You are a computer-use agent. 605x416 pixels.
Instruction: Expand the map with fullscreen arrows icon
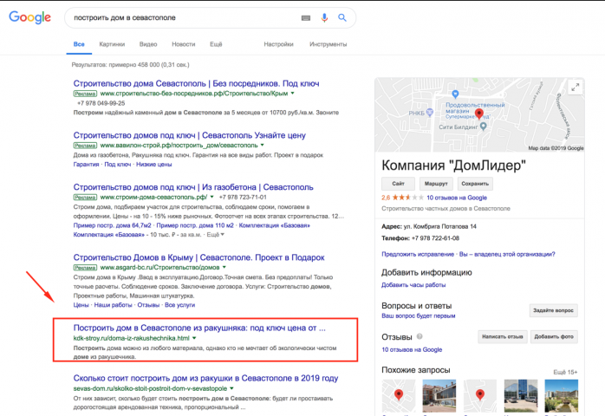pos(576,88)
